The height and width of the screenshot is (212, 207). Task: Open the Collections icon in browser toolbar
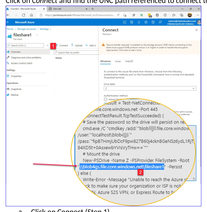[x=182, y=15]
